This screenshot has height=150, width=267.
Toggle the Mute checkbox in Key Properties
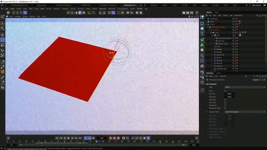click(225, 91)
